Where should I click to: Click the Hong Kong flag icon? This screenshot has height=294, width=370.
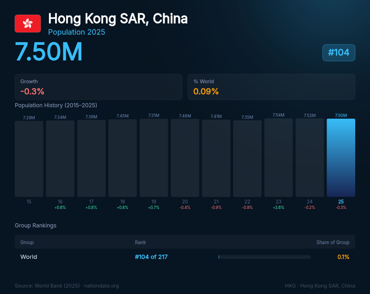click(28, 24)
